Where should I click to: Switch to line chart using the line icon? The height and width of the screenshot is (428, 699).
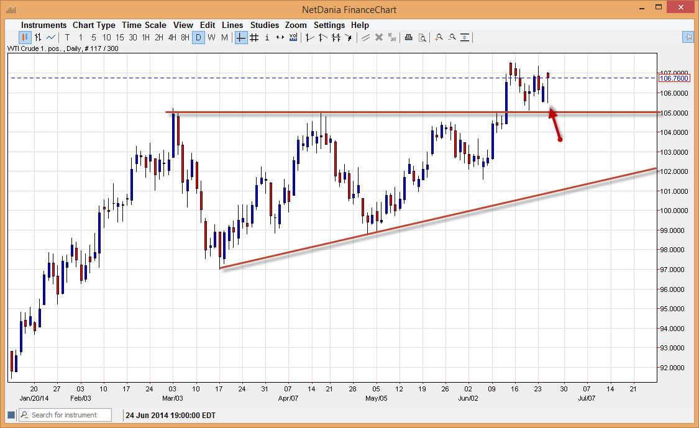(x=50, y=37)
